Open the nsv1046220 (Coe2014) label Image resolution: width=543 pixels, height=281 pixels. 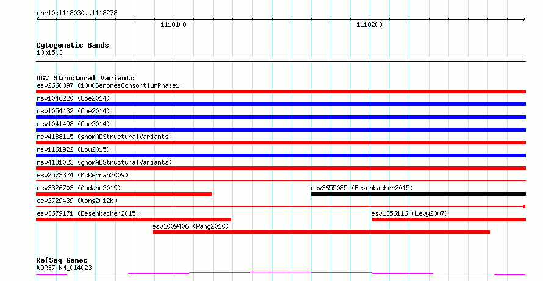(73, 98)
